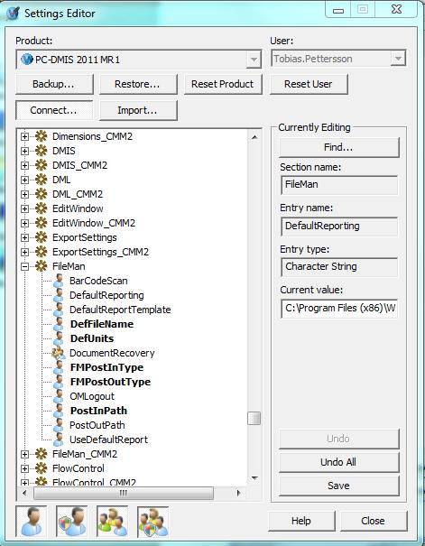Click the user icon beside BarCodeScan
Image resolution: width=425 pixels, height=546 pixels.
59,281
